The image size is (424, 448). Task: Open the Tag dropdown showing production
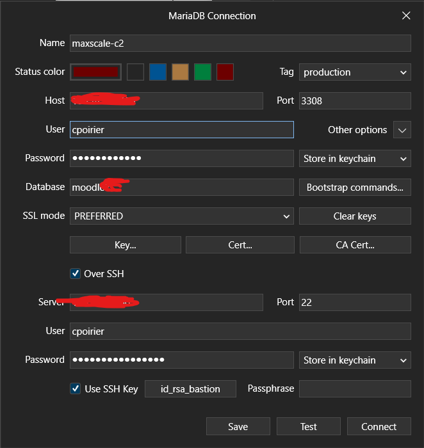pos(355,72)
